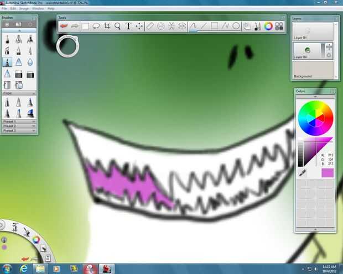The height and width of the screenshot is (274, 343).
Task: Select the oval draw style
Action: point(236,26)
